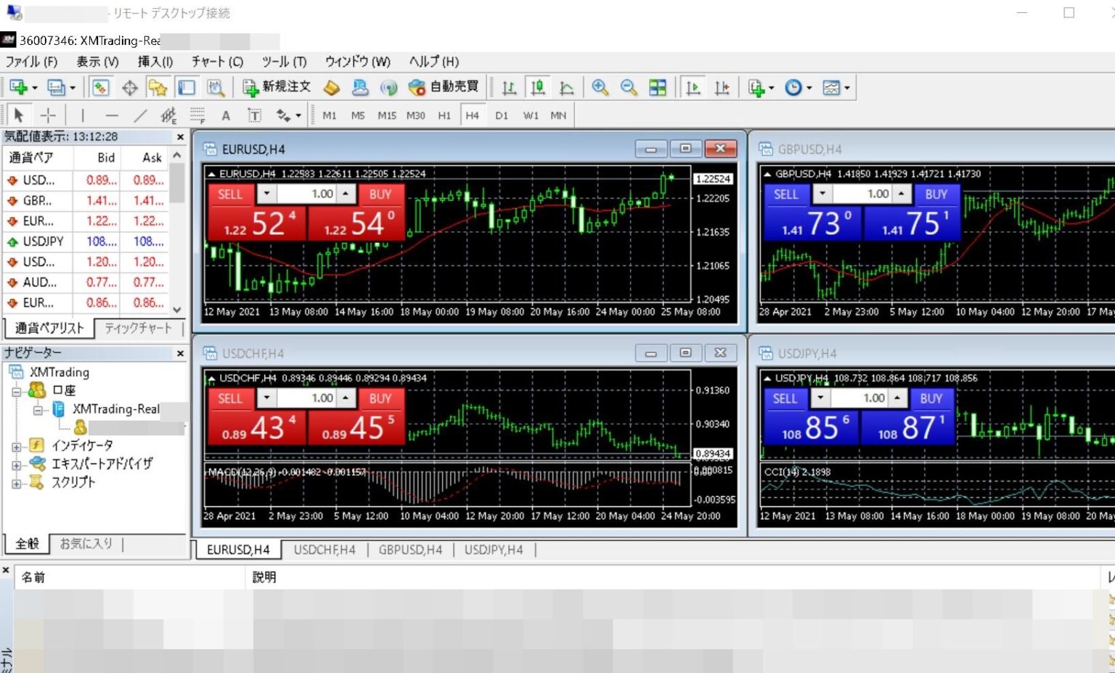Image resolution: width=1115 pixels, height=673 pixels.
Task: Expand the エキスパートアドバイザ tree node
Action: tap(17, 465)
